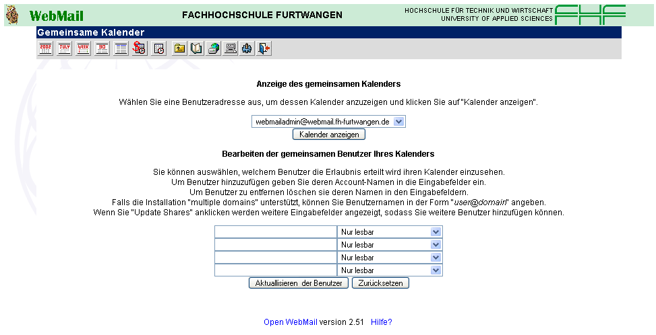Open the month view (JULY) icon
Screen dimensions: 656x335
[65, 49]
